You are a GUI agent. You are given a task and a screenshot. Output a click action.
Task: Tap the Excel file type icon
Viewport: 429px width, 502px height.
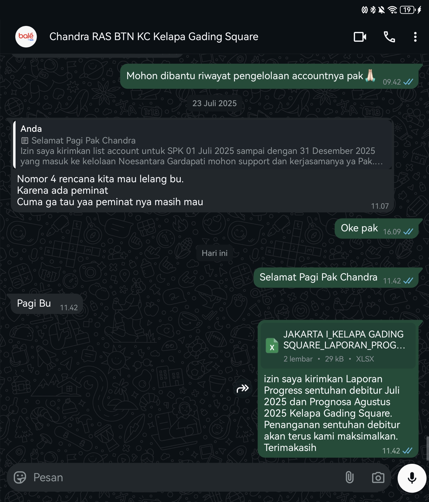[272, 346]
